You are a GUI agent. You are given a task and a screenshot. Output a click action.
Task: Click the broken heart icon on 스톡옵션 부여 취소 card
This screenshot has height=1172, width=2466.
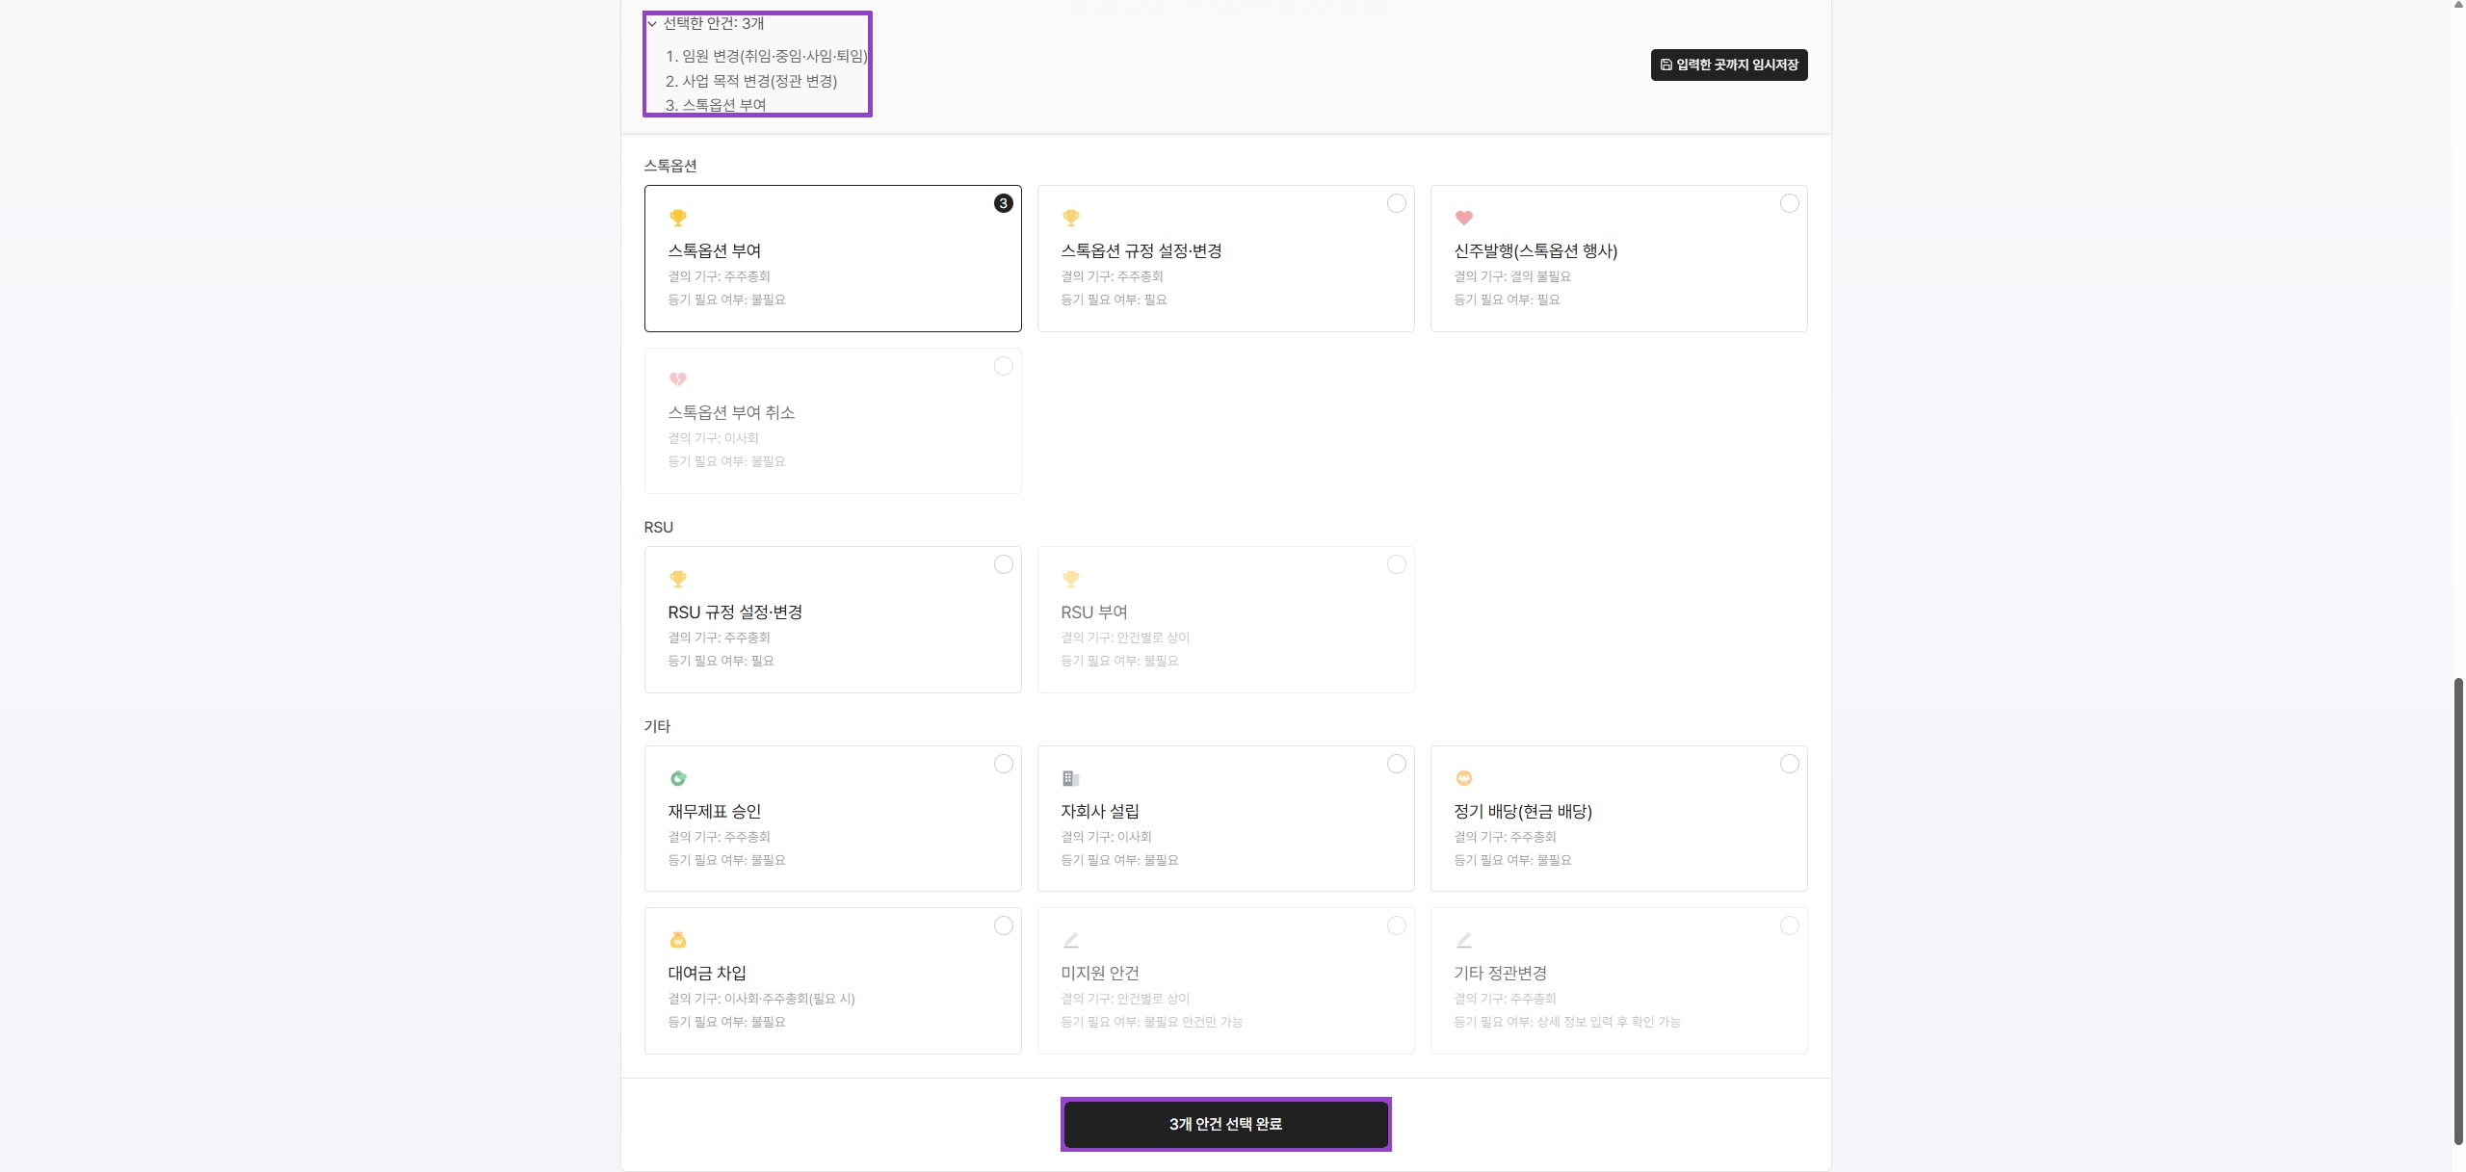(679, 379)
